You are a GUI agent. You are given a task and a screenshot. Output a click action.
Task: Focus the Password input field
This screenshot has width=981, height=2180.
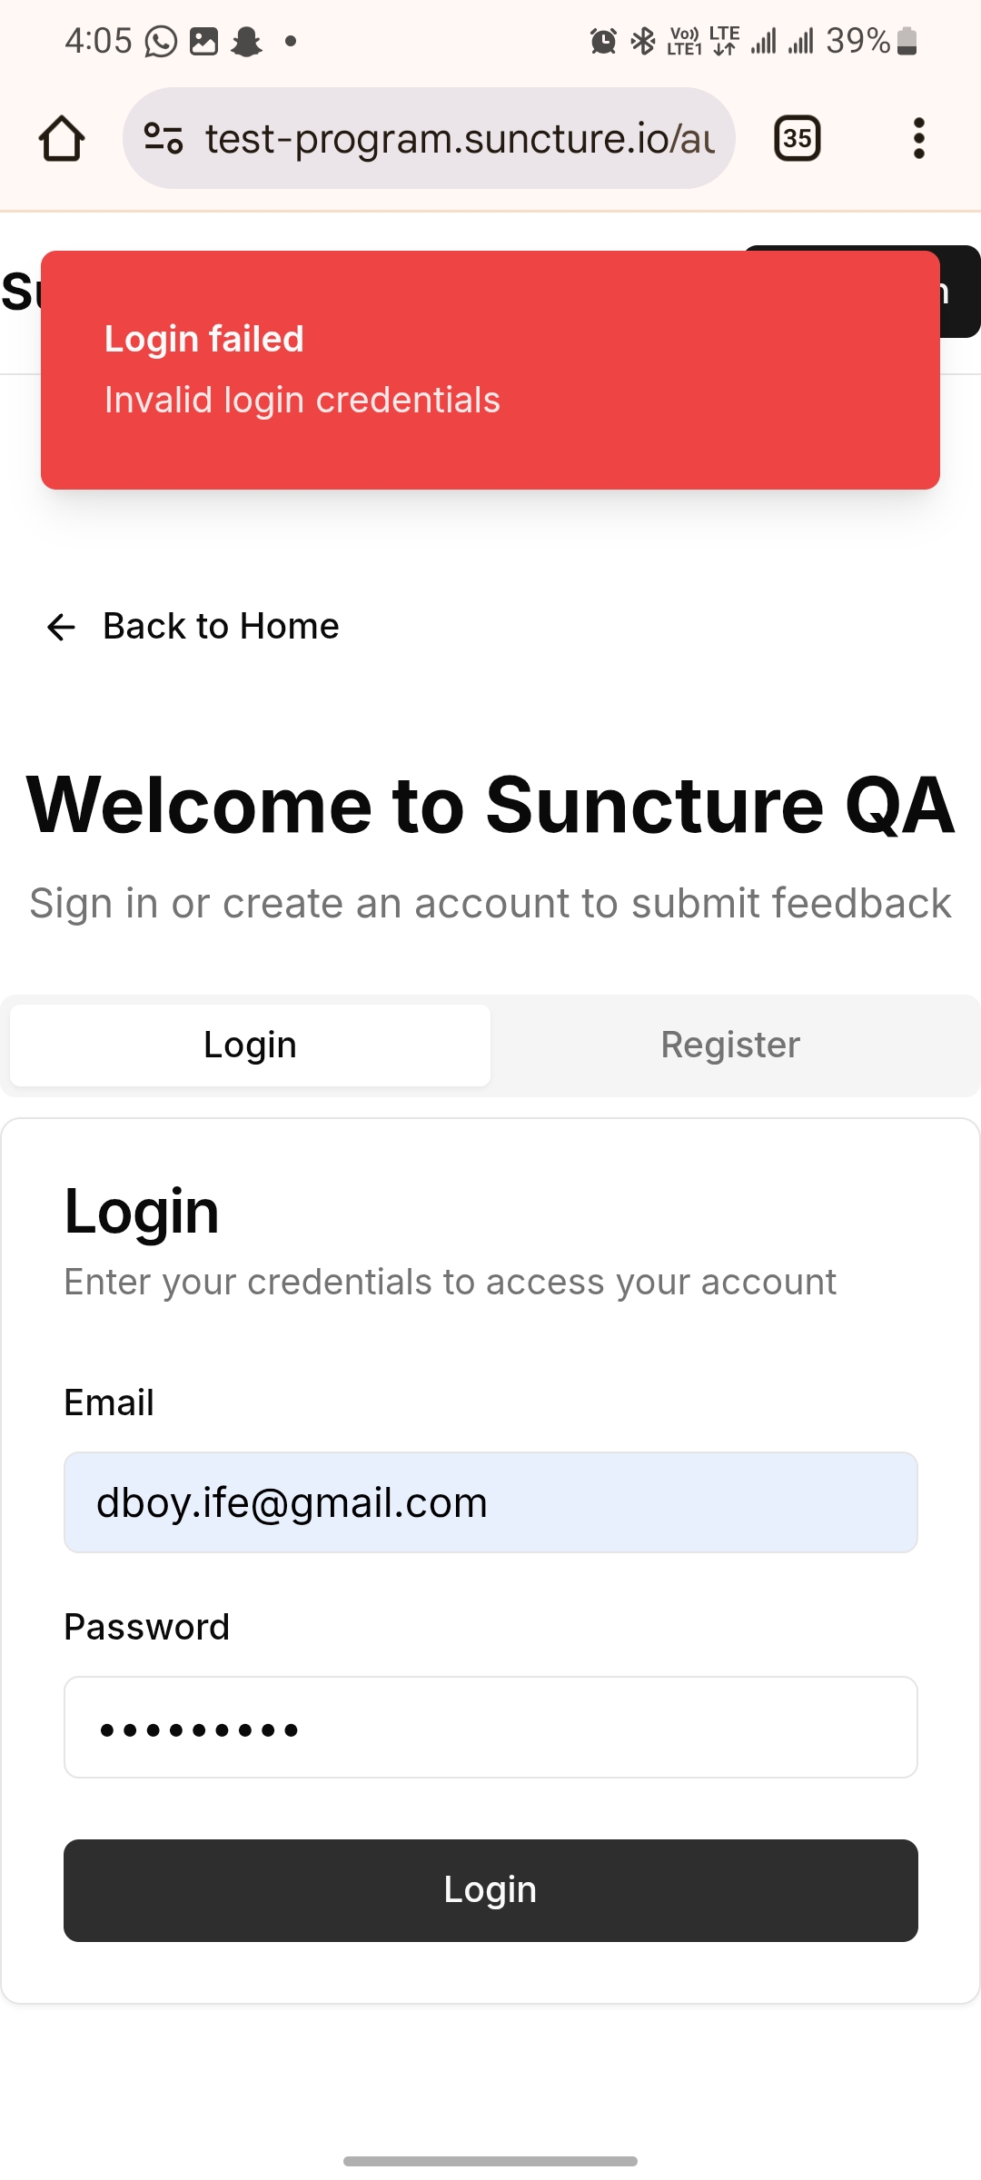(490, 1727)
